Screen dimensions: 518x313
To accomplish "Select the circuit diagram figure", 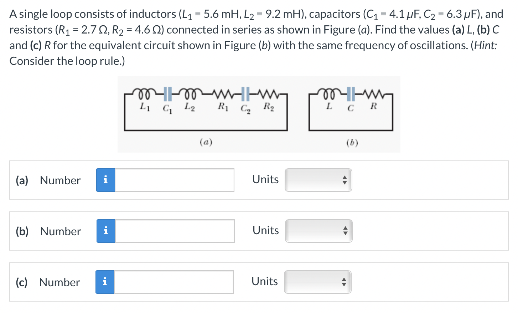I will pyautogui.click(x=259, y=114).
